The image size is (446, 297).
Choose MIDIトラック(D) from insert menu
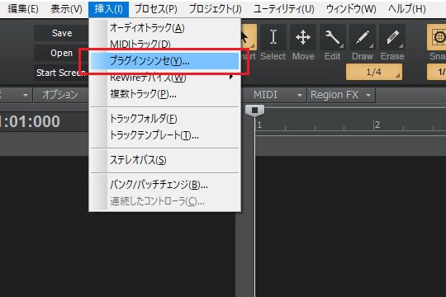click(164, 43)
